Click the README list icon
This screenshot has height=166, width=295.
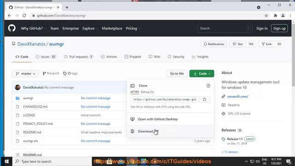(x=18, y=155)
